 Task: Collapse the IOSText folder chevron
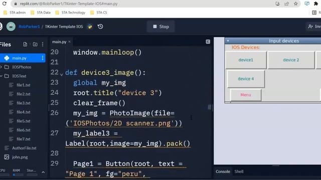1,76
